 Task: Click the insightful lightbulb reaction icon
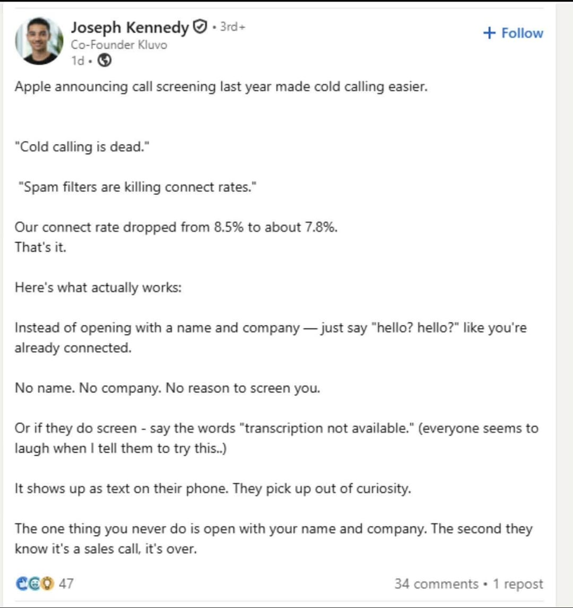(x=47, y=583)
